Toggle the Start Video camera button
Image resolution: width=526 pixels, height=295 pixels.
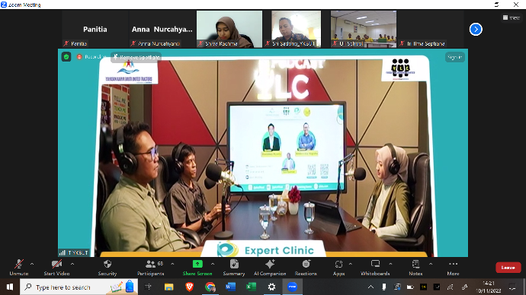click(56, 268)
